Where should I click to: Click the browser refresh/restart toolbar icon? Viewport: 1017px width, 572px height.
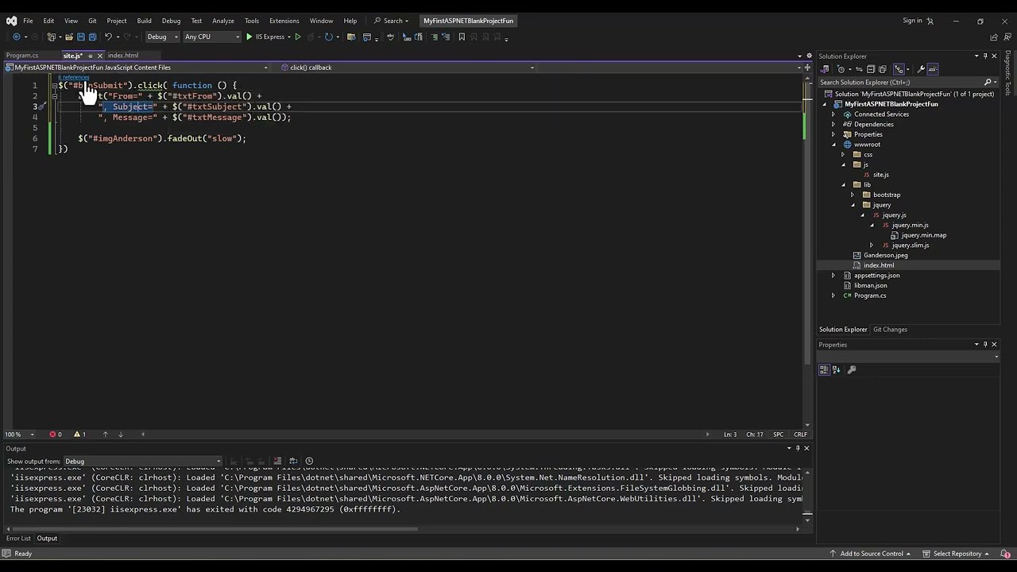(x=328, y=37)
